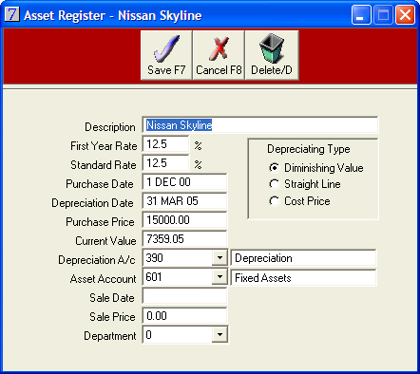The image size is (420, 374).
Task: Click the Current Value label
Action: [105, 241]
